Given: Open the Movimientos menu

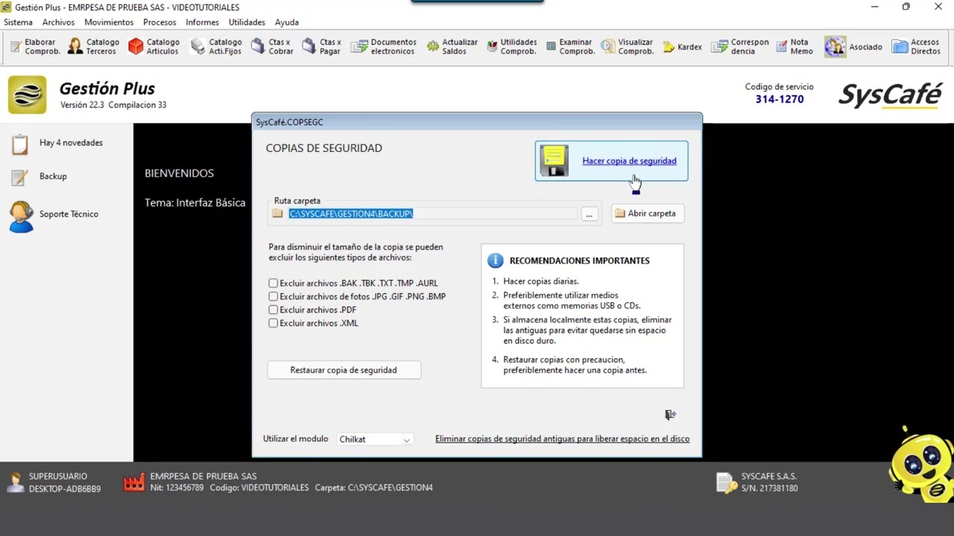Looking at the screenshot, I should [x=109, y=22].
